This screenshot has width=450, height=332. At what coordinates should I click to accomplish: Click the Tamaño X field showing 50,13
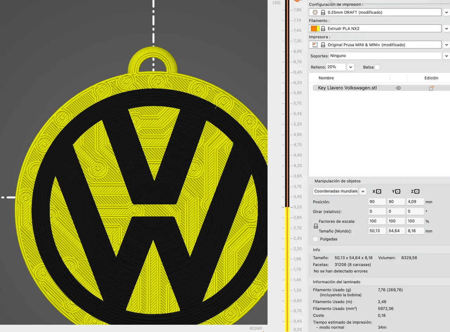(377, 231)
